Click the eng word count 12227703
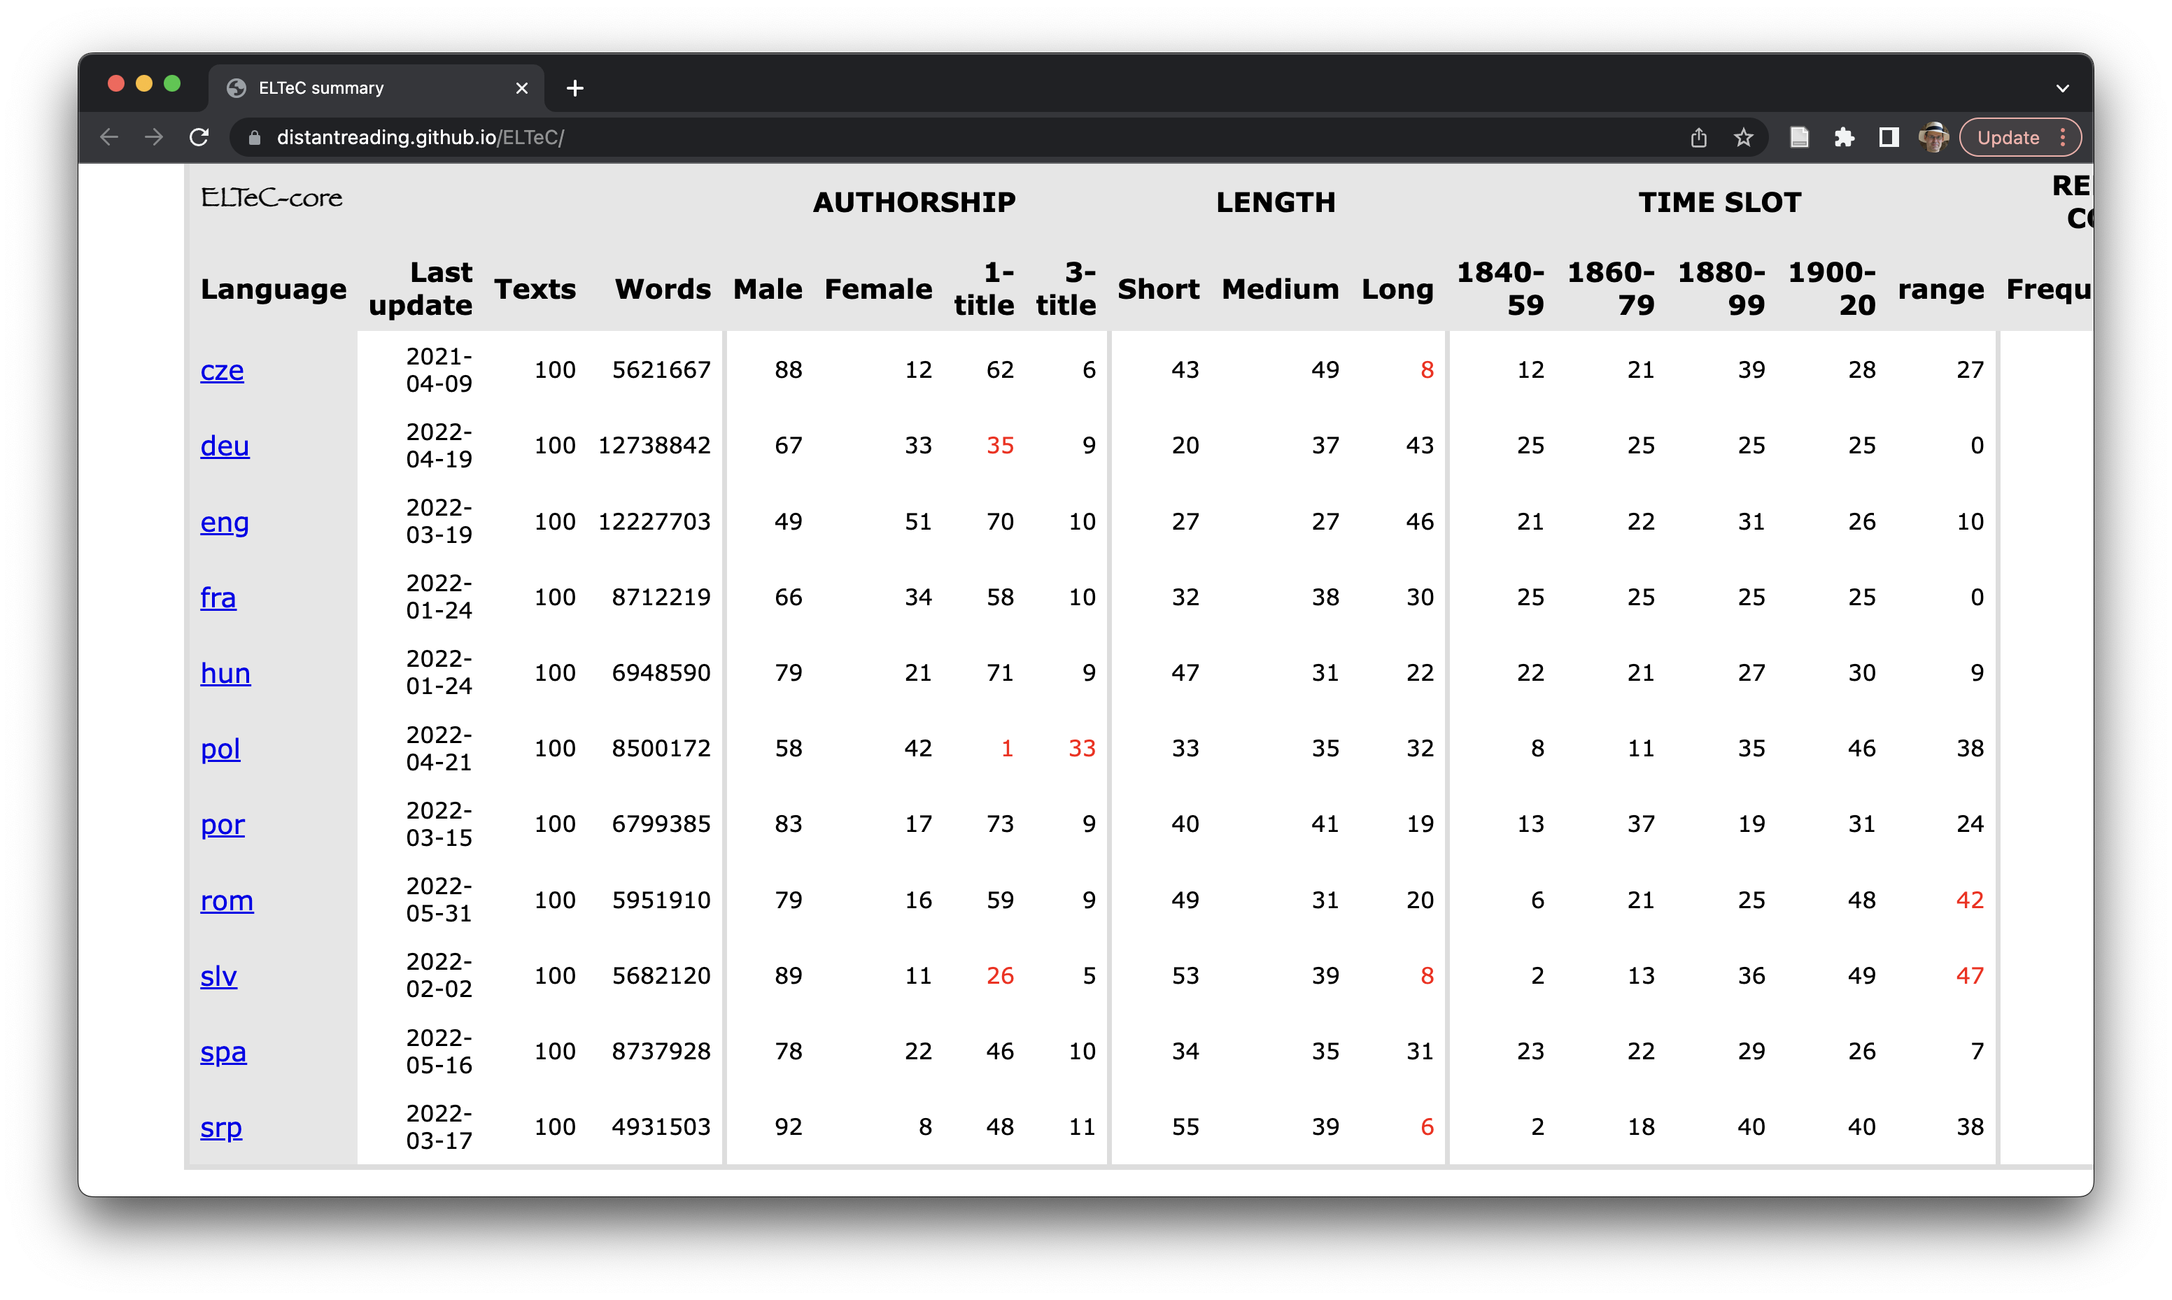 654,522
